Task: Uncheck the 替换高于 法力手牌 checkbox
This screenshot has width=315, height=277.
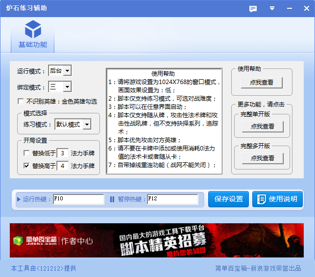Action: pyautogui.click(x=26, y=166)
